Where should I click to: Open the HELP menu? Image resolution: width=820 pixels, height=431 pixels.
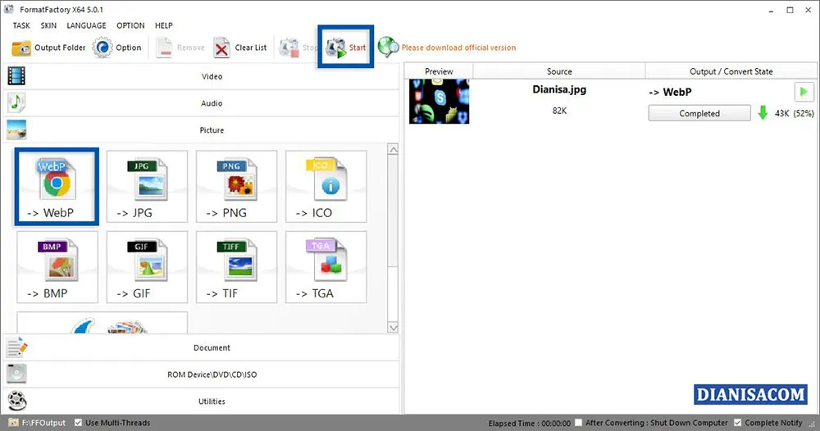tap(164, 25)
